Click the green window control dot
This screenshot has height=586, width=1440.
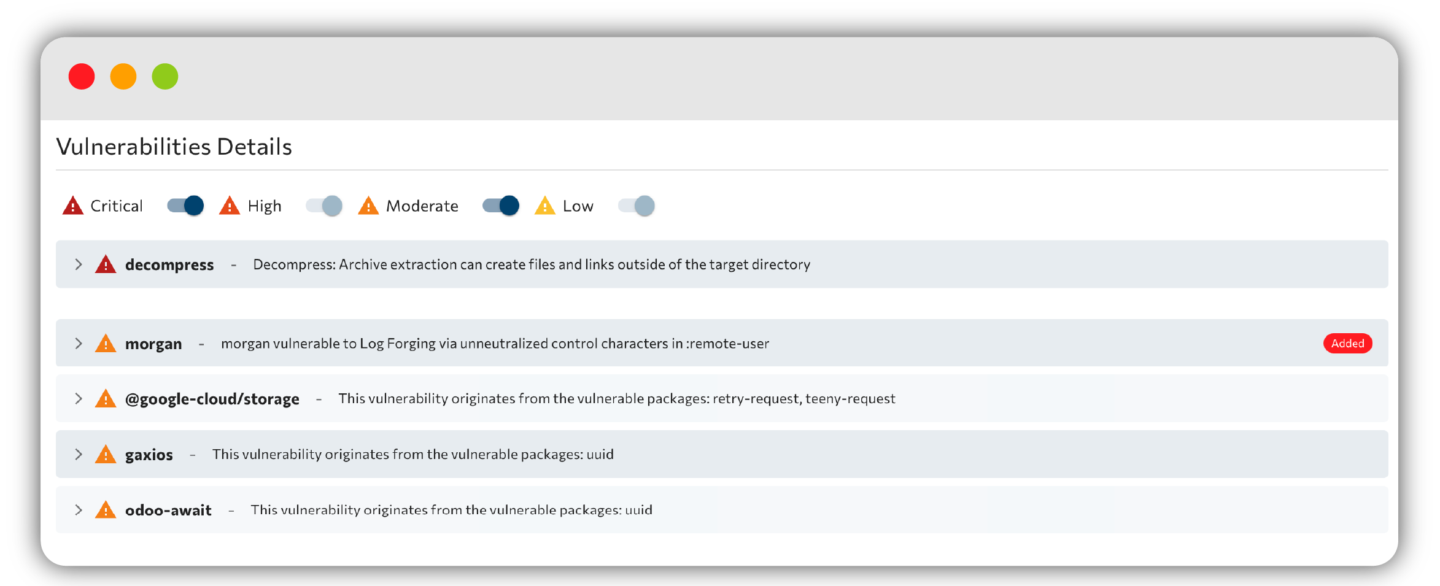pos(165,77)
